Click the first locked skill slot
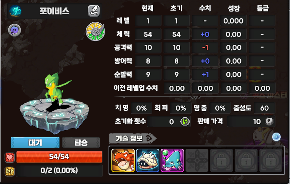 click(222, 160)
